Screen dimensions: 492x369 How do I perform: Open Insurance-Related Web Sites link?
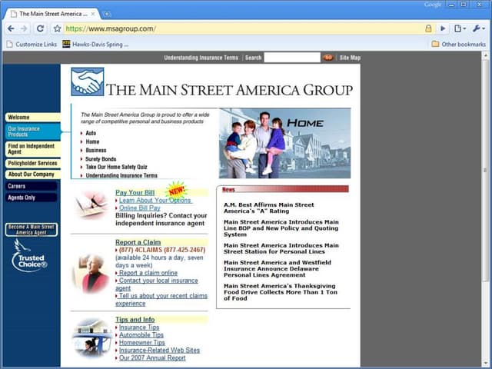click(159, 351)
